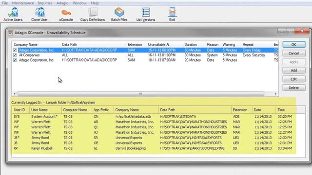Sort schedule by Company Name column header
The width and height of the screenshot is (312, 175).
point(25,45)
